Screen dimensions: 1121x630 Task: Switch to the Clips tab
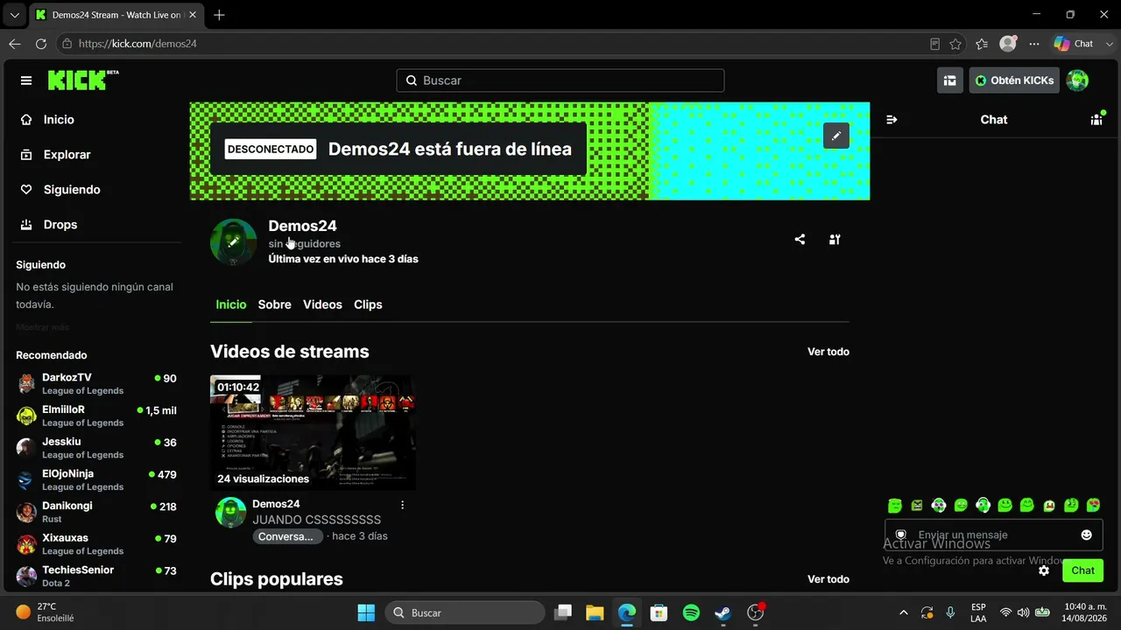coord(368,304)
